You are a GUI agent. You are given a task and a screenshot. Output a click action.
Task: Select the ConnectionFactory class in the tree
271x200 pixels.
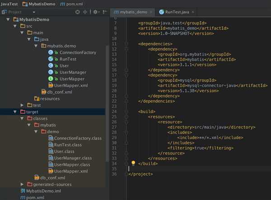click(77, 53)
